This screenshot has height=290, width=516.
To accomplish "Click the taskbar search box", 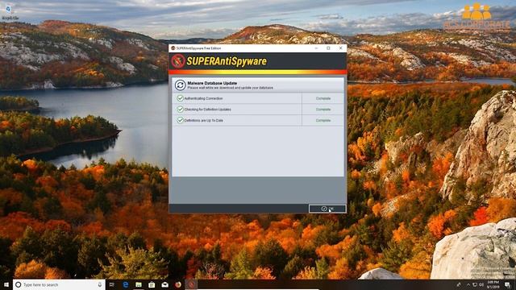I will [59, 284].
